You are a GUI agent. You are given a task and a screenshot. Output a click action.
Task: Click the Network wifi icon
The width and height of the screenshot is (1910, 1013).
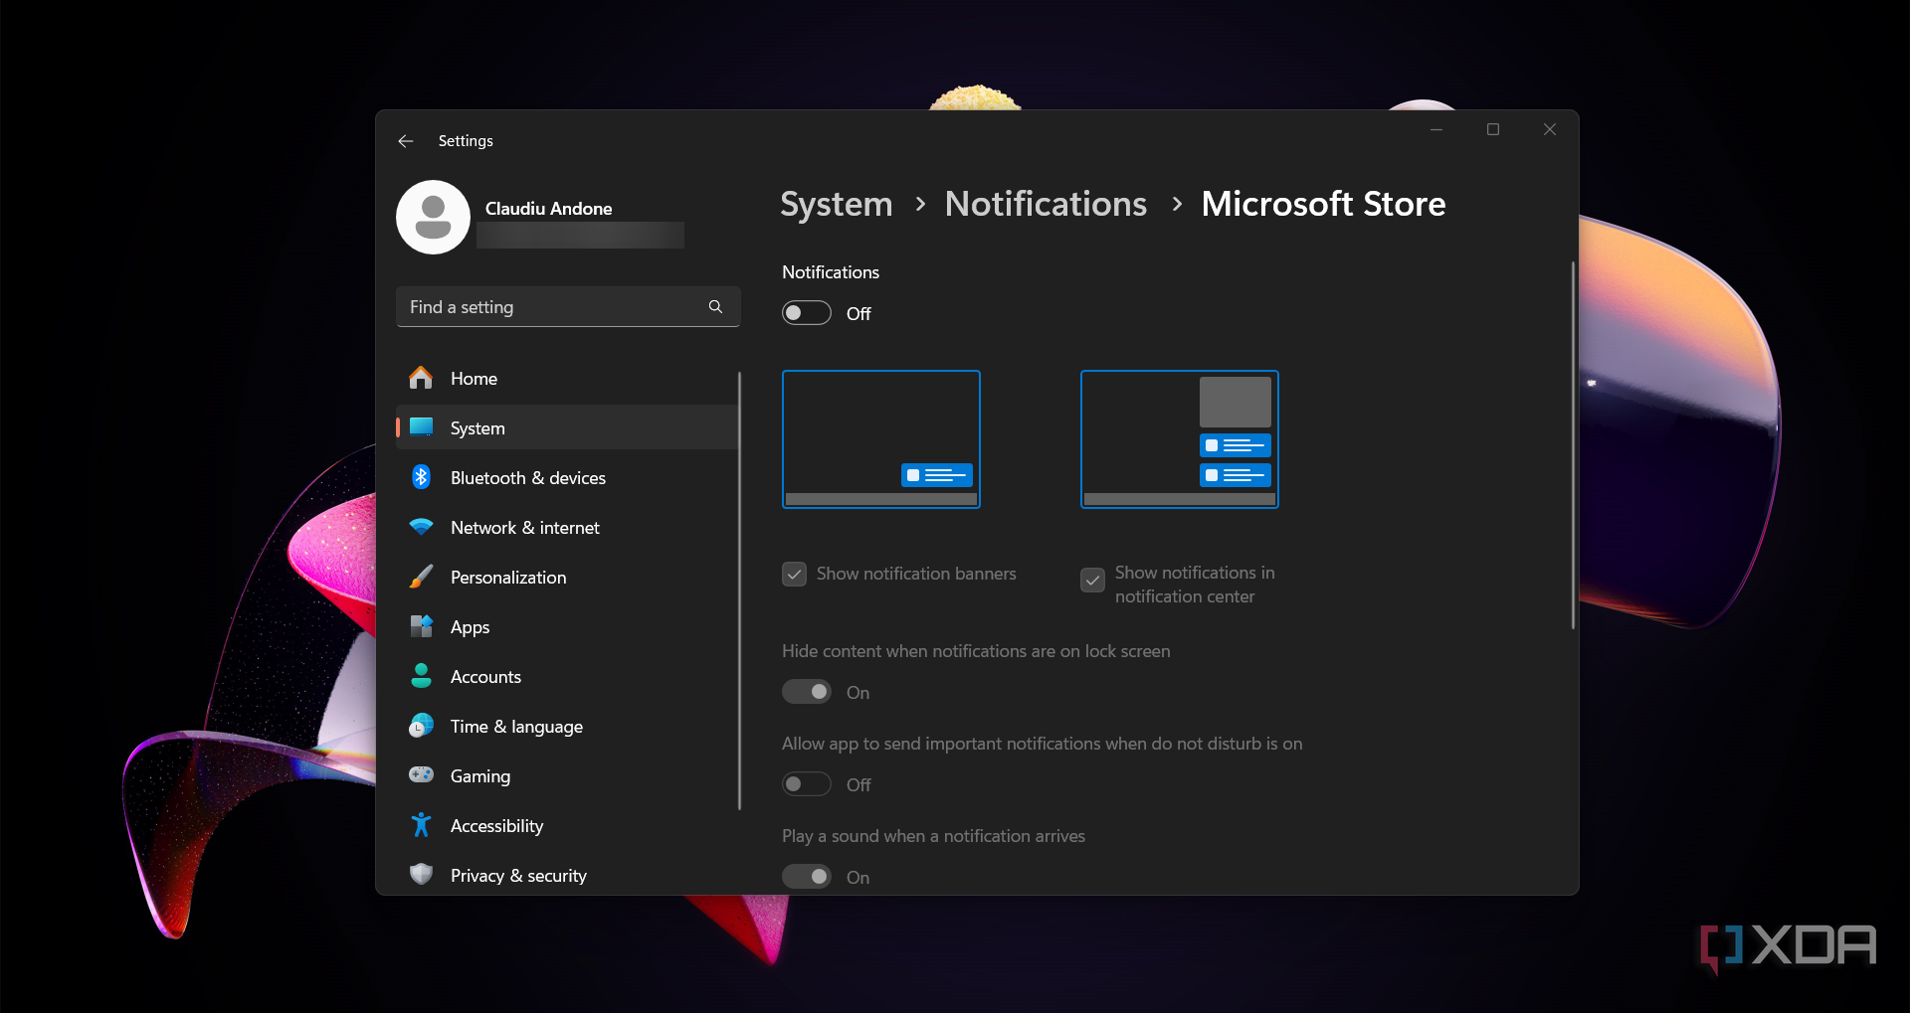[x=421, y=527]
